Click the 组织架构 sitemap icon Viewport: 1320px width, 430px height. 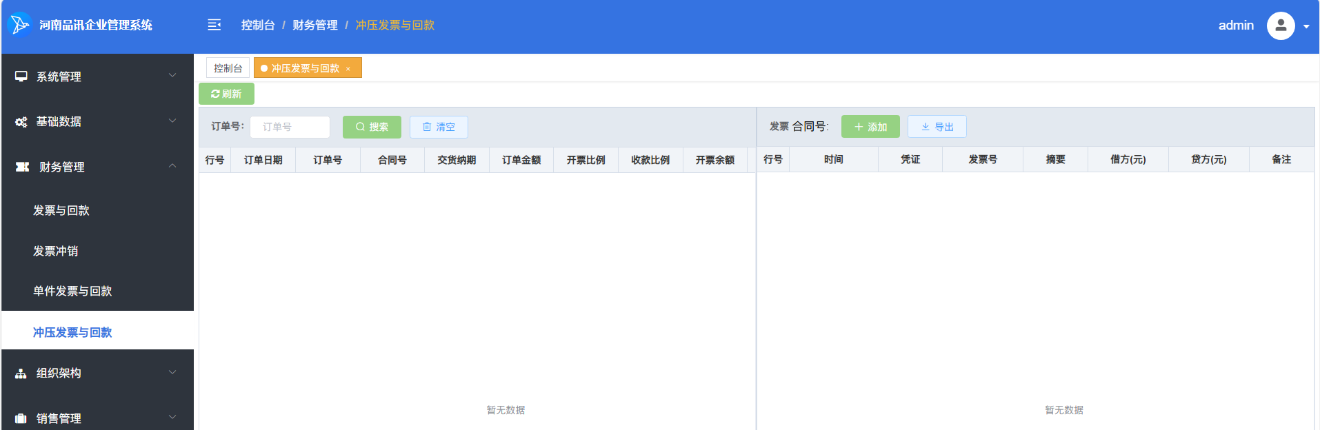(x=21, y=373)
